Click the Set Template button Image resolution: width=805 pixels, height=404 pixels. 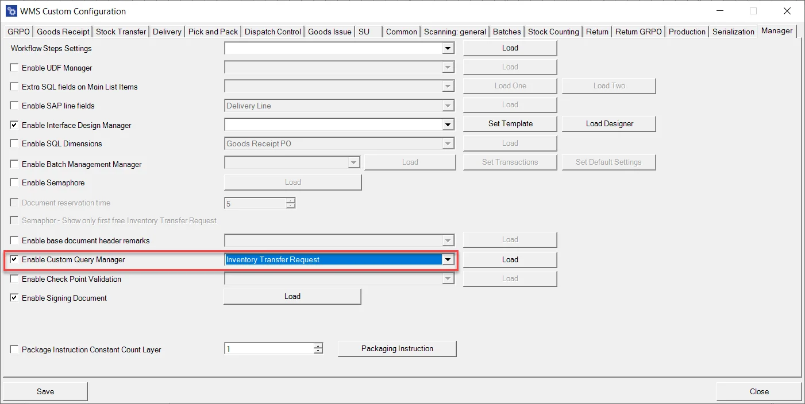tap(509, 123)
